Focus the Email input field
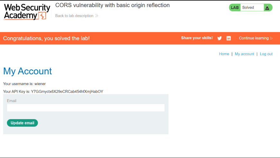 tap(86, 108)
